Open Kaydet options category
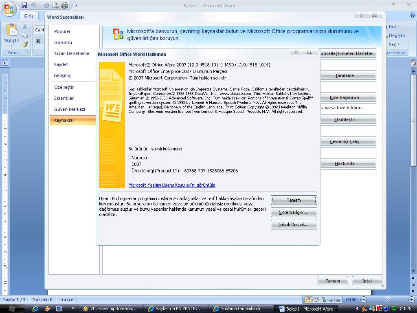417x313 pixels. pos(61,64)
